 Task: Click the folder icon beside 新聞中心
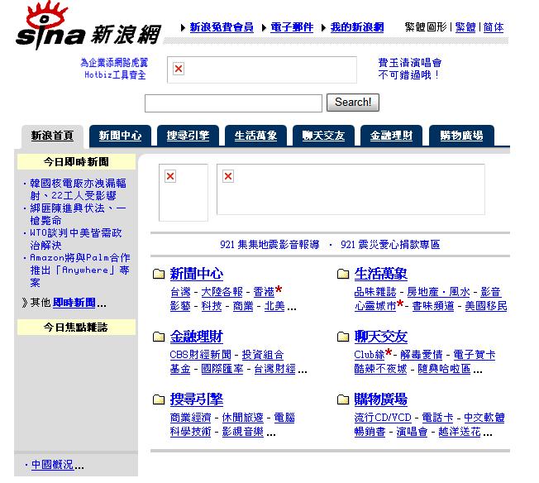click(x=159, y=274)
